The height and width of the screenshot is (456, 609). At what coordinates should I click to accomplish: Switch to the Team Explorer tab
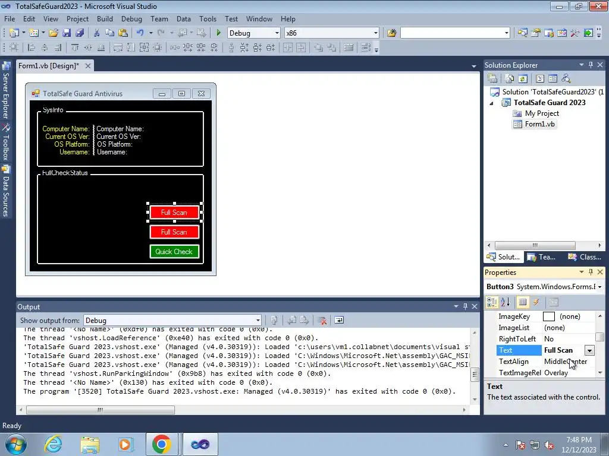click(541, 257)
